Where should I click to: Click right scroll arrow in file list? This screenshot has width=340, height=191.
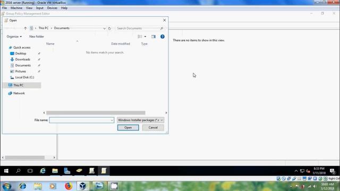click(166, 113)
